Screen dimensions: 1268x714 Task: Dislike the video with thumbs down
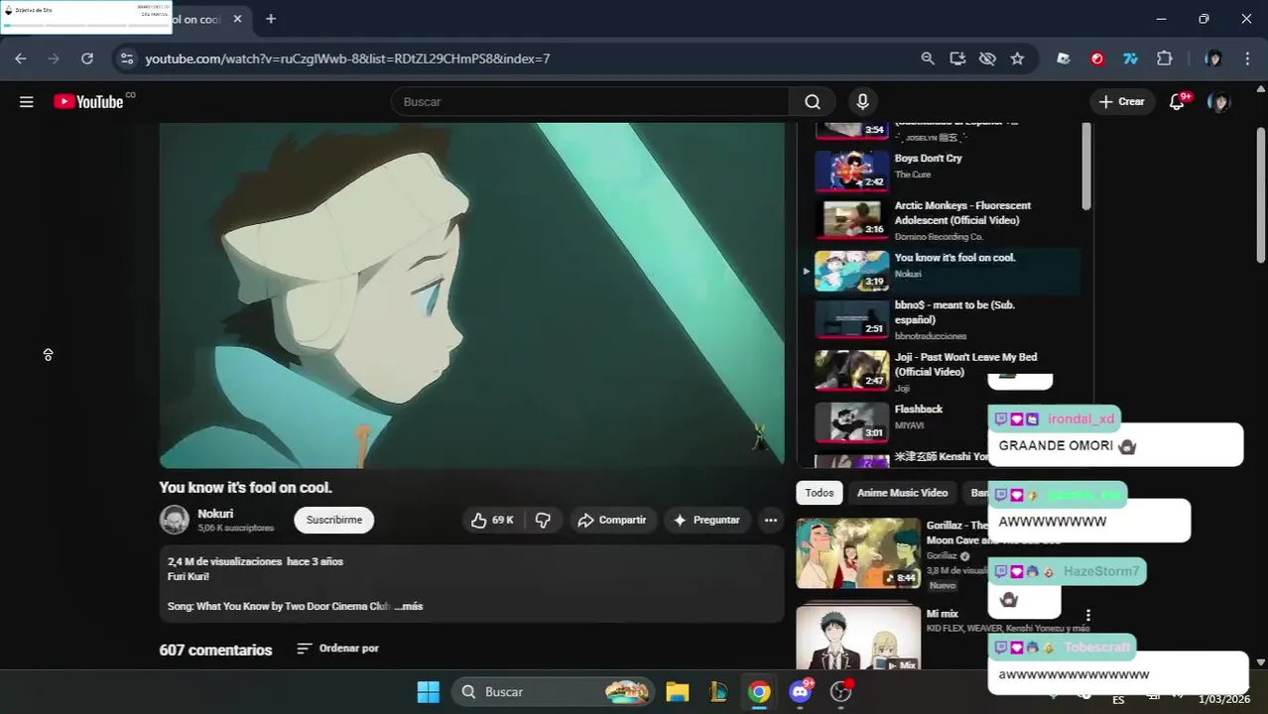(x=543, y=520)
